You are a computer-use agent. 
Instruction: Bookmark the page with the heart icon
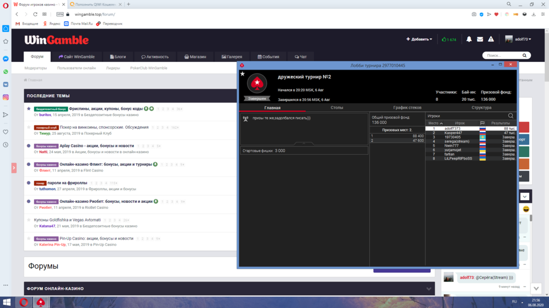point(496,14)
